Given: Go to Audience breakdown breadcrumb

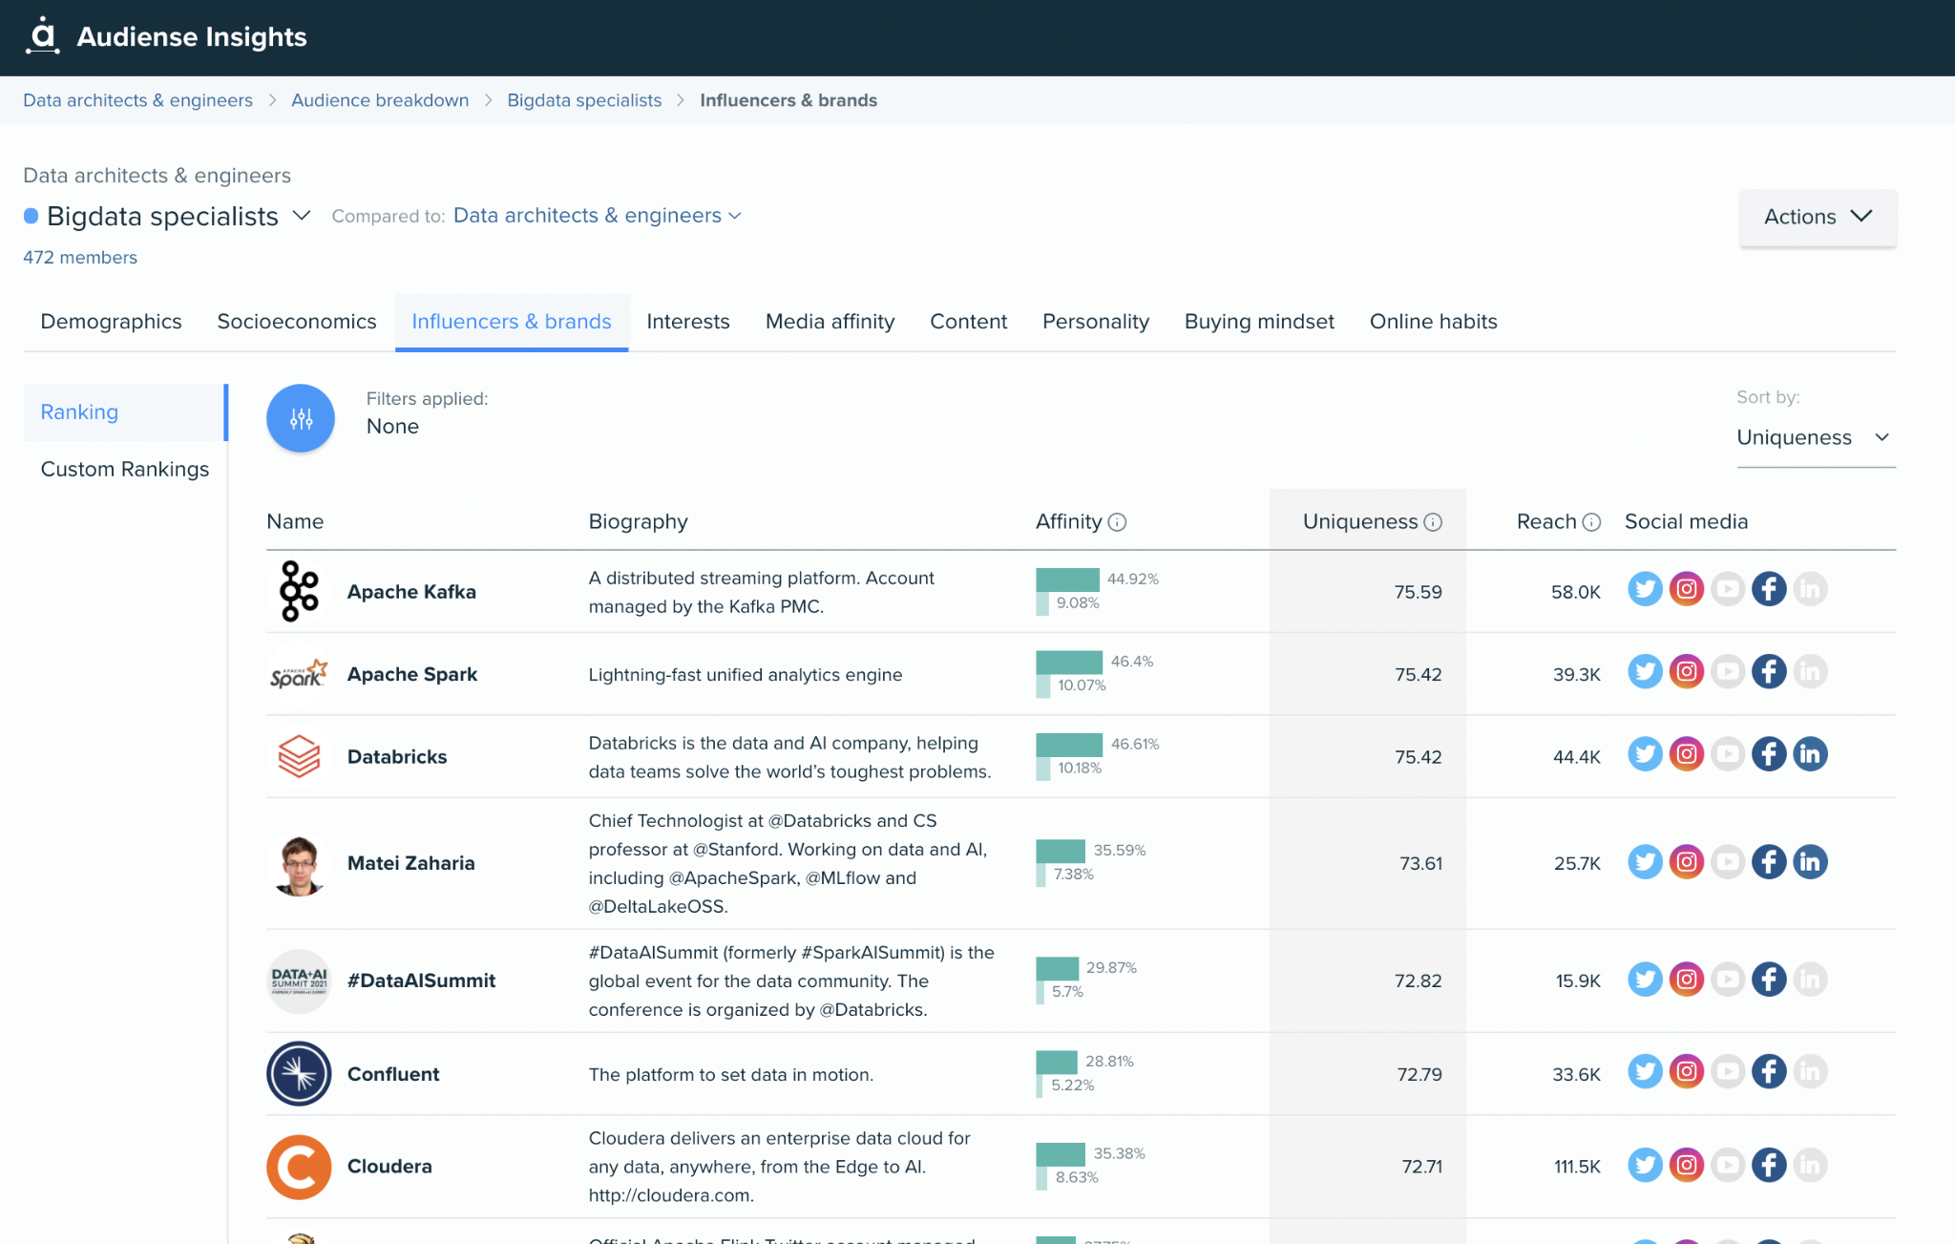Looking at the screenshot, I should 380,100.
